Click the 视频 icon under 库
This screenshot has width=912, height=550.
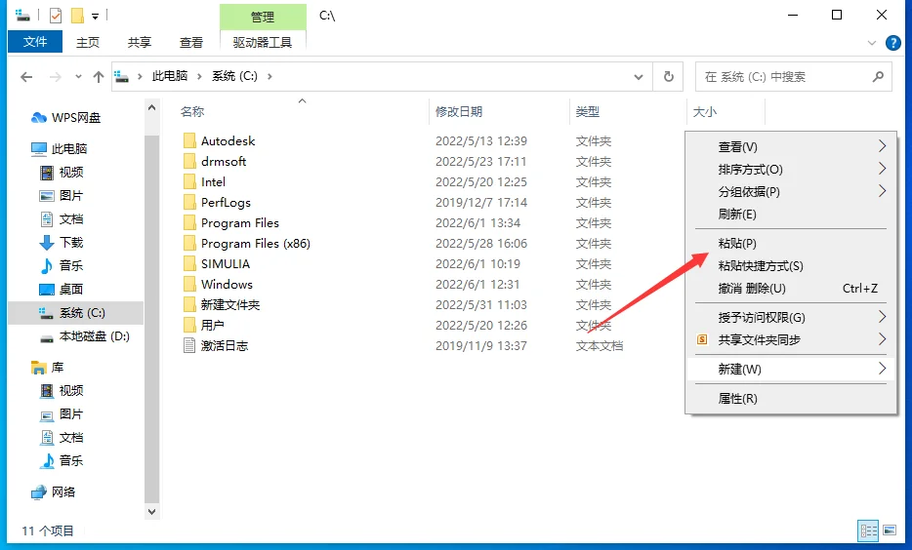pyautogui.click(x=47, y=390)
